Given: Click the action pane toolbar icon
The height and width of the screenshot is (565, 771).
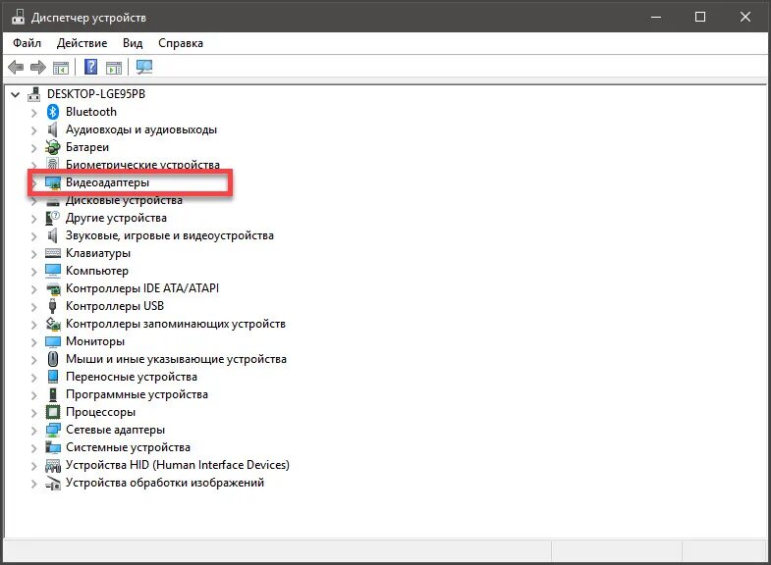Looking at the screenshot, I should point(114,68).
